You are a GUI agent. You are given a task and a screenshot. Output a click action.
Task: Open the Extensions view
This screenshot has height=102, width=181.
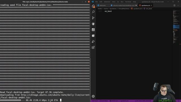tap(93, 47)
